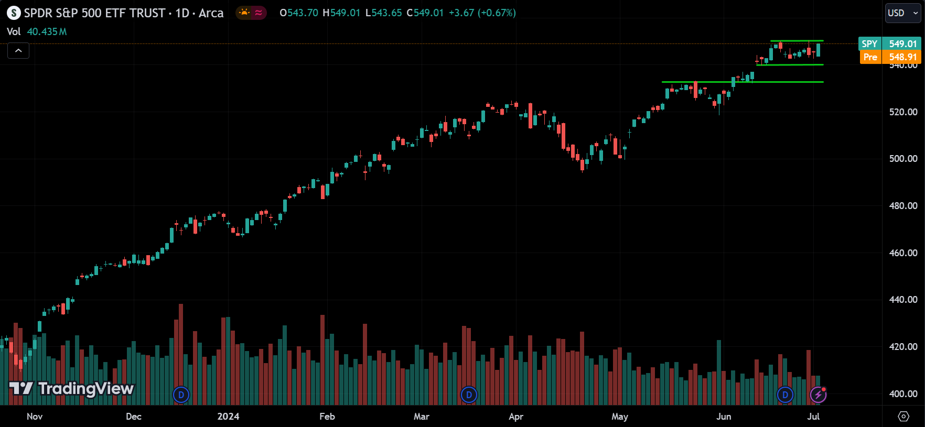
Task: Click the 520.00 price axis label
Action: pyautogui.click(x=903, y=112)
